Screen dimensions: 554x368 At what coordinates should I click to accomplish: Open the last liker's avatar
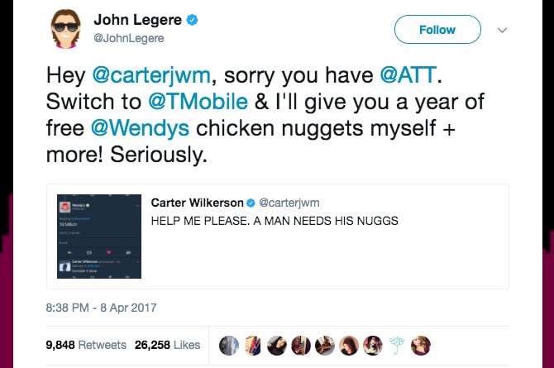(x=421, y=346)
